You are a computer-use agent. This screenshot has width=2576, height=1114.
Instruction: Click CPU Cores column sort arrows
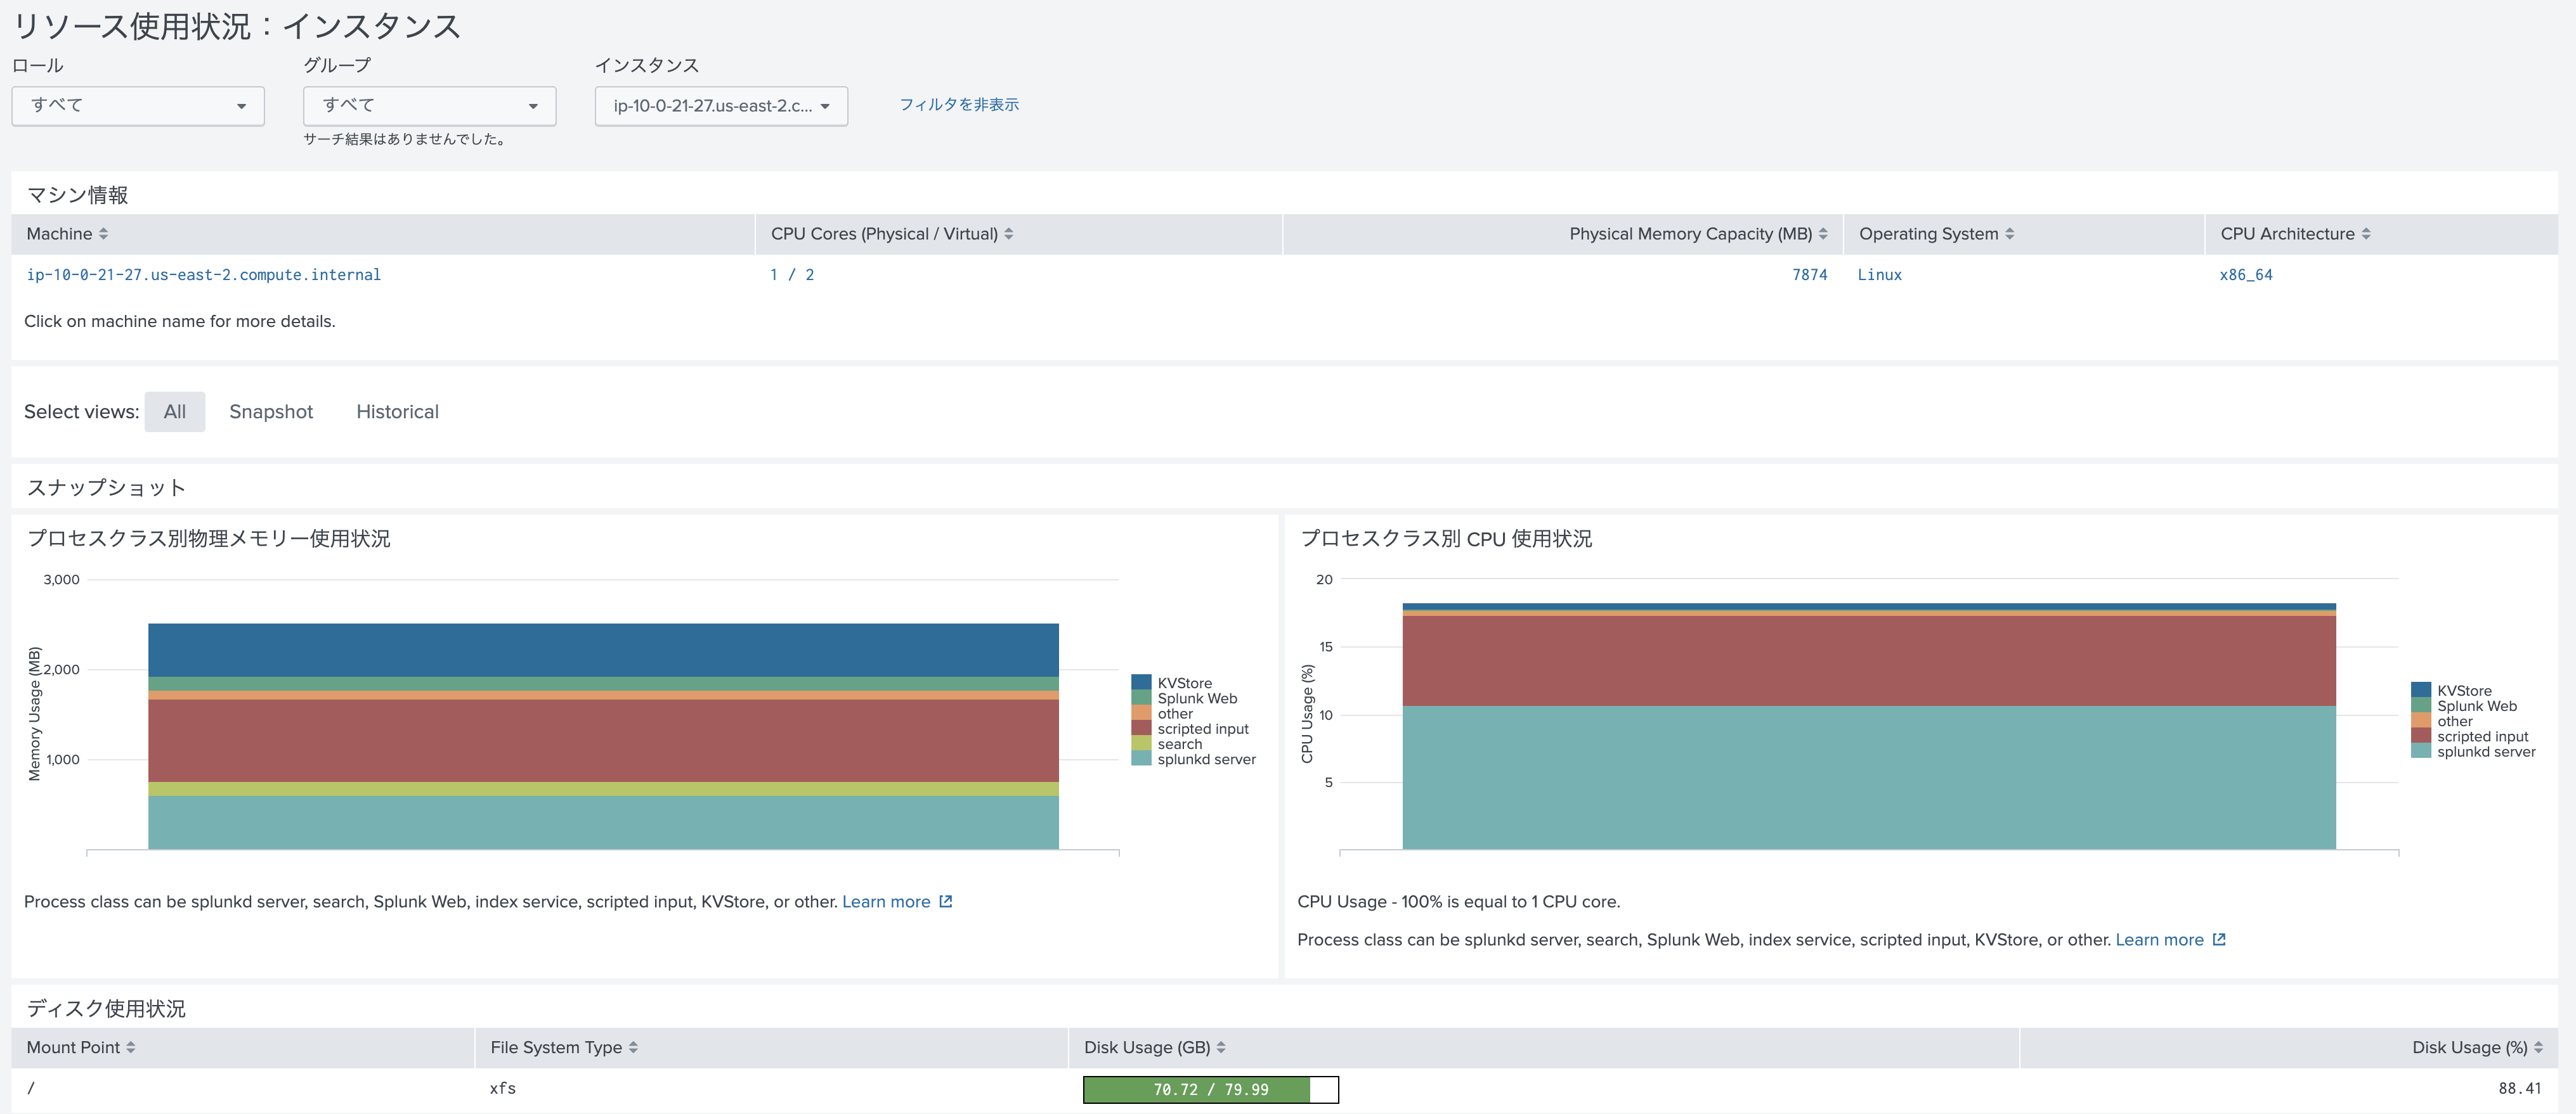tap(1008, 234)
